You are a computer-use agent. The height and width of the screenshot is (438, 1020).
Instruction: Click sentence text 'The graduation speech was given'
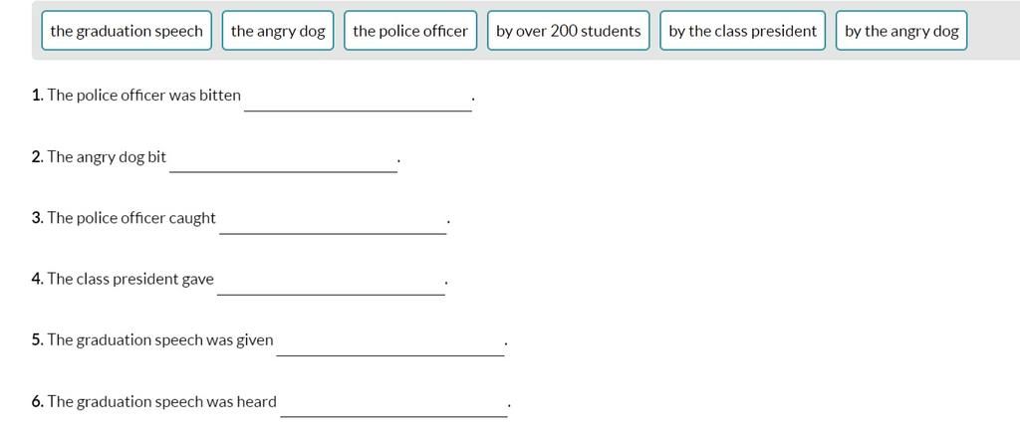(160, 340)
